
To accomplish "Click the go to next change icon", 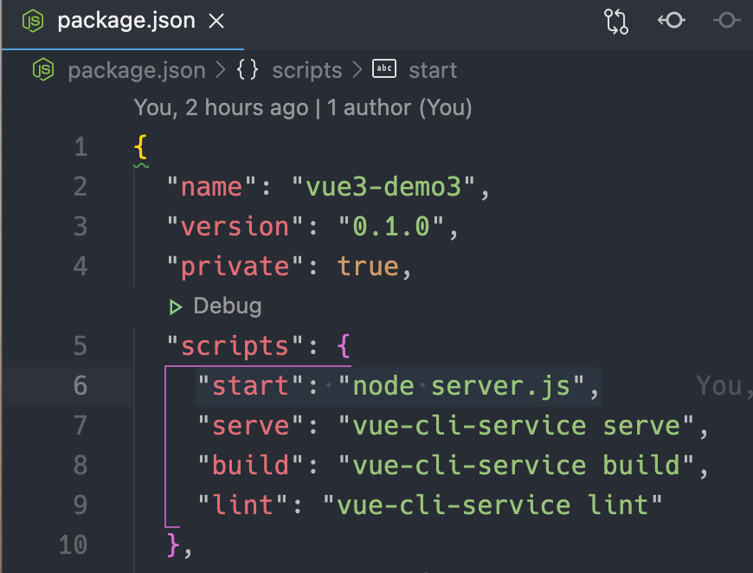I will coord(726,22).
